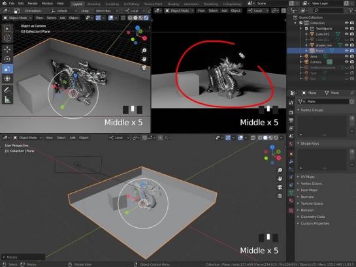Viewport: 356px width, 267px height.
Task: Uncheck the TestObjects checkbox in the outliner
Action: tap(306, 29)
